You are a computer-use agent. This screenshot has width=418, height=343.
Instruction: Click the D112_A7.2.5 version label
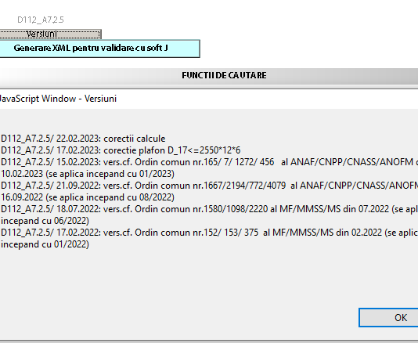click(41, 20)
